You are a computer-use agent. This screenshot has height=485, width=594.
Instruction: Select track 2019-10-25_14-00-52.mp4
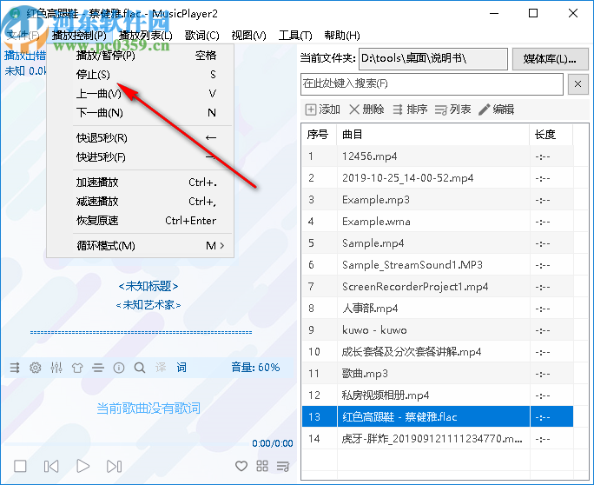point(438,178)
